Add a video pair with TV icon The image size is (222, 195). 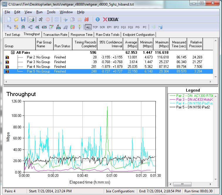click(x=23, y=27)
